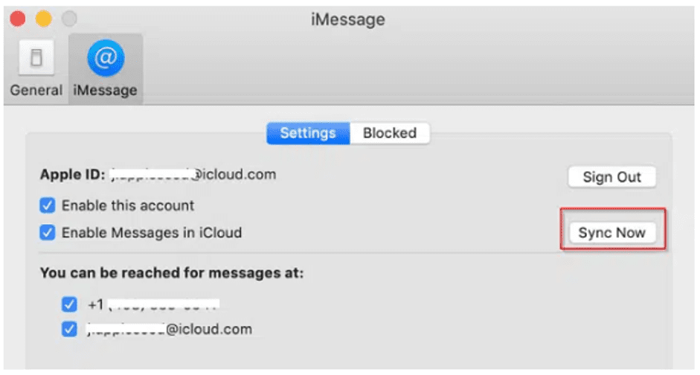Close the iMessage preferences window
Viewport: 700px width, 375px height.
(18, 19)
